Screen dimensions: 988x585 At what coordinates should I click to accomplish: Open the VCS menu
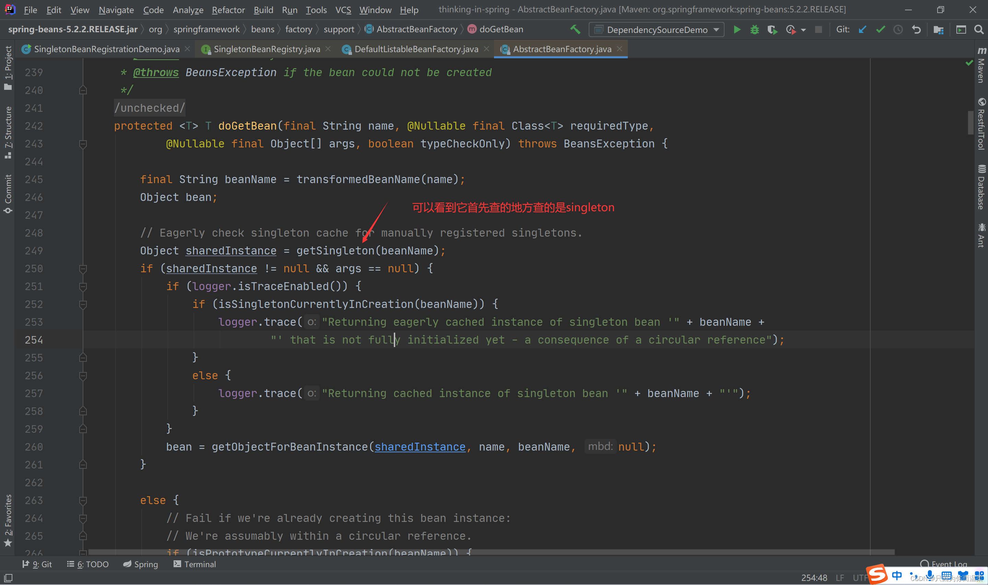[343, 10]
